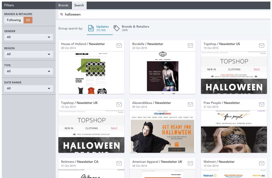
Task: Click the envelope icon on Walmart card
Action: (x=262, y=163)
